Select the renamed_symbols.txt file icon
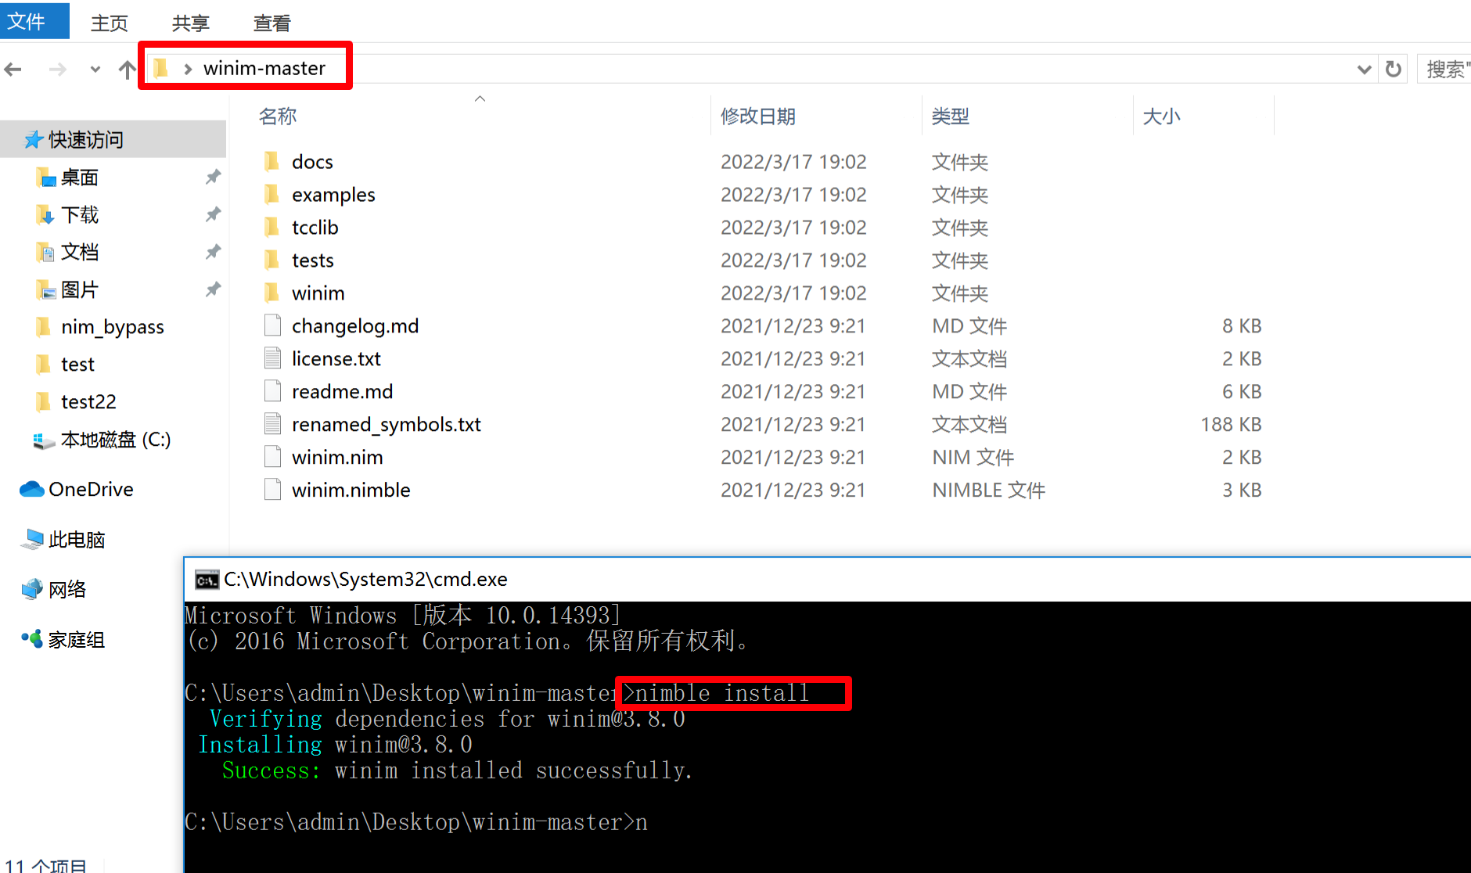This screenshot has height=873, width=1471. (272, 424)
